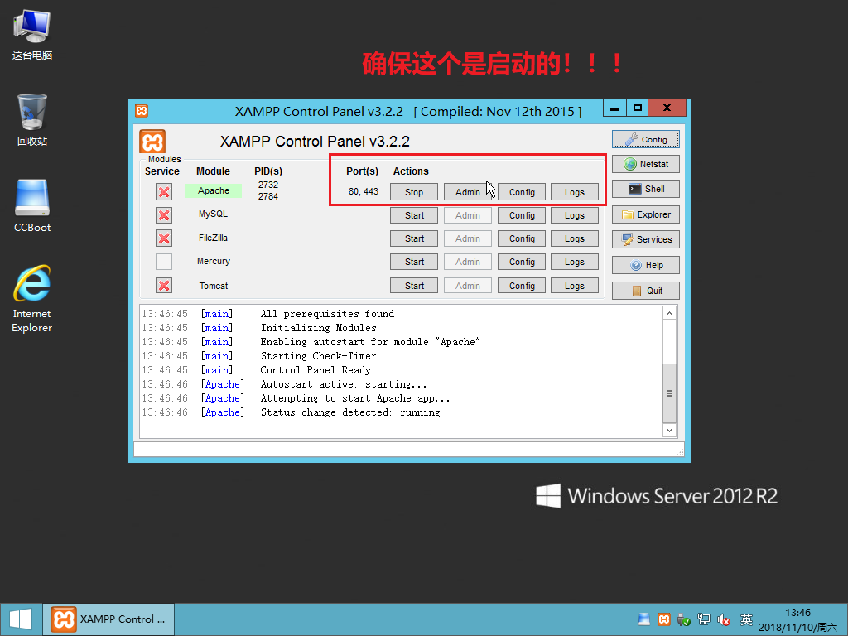Open the XAMPP Shell
This screenshot has width=848, height=636.
(645, 189)
